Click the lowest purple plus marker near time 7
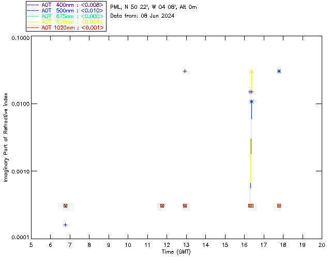Image resolution: width=331 pixels, height=265 pixels. [66, 225]
